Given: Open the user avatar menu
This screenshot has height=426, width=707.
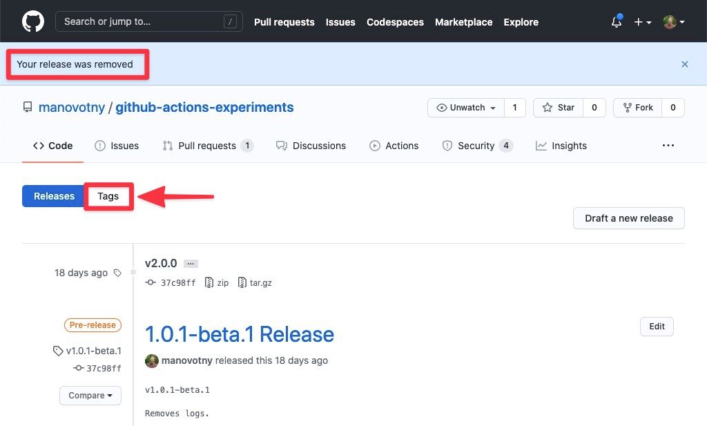Looking at the screenshot, I should [674, 21].
